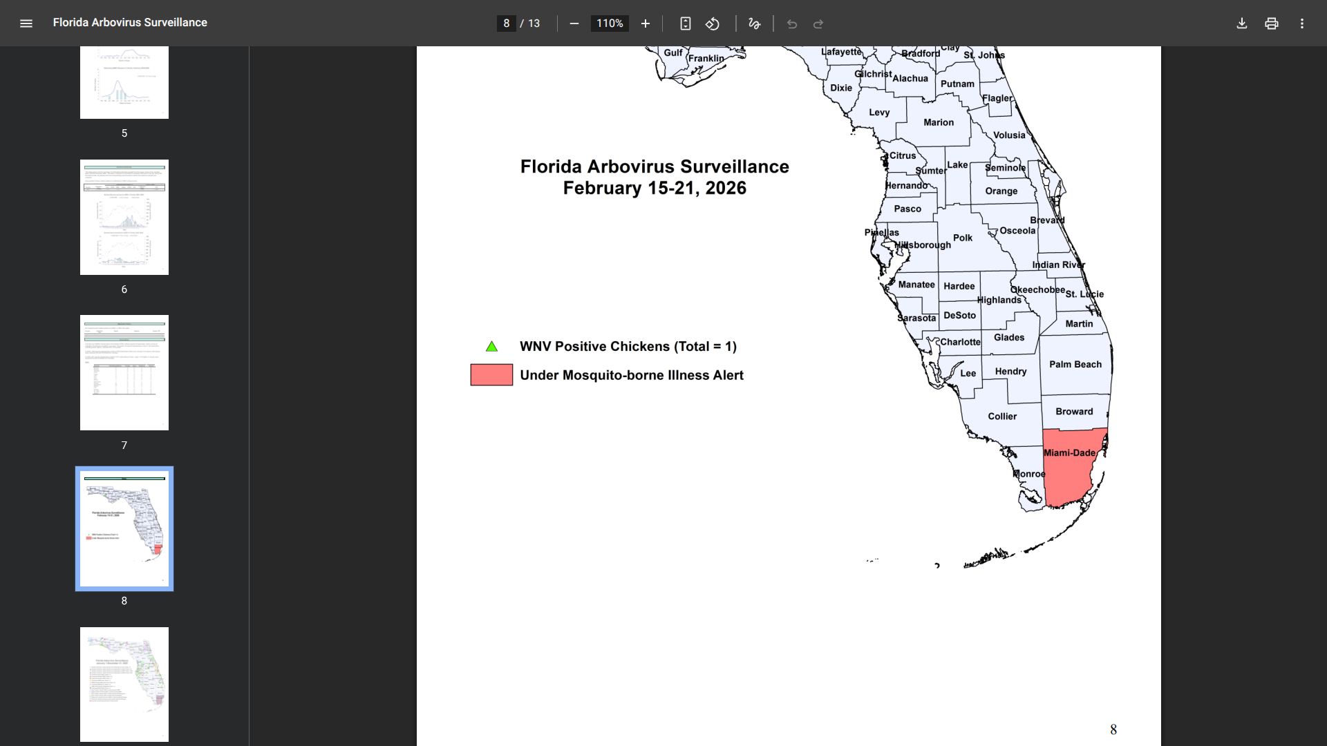Open the more actions three-dot menu
Screen dimensions: 1327x746
[x=1302, y=23]
